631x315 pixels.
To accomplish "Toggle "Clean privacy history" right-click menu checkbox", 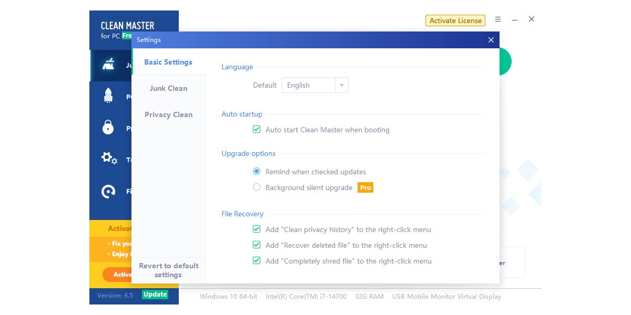I will 257,229.
